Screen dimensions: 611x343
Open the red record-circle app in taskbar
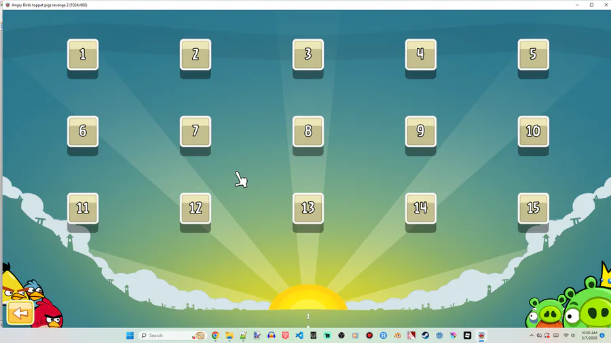pos(369,336)
